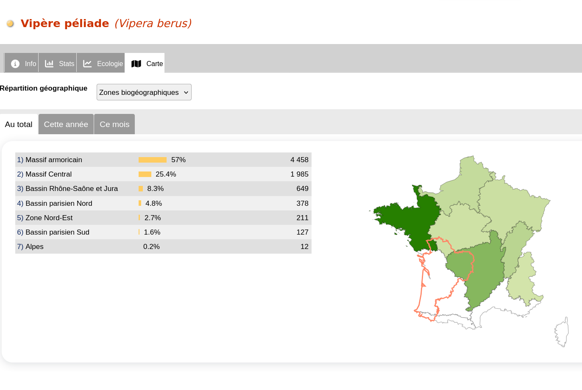Click the yellow dot beside Vipère péliade
This screenshot has height=390, width=582.
(10, 24)
